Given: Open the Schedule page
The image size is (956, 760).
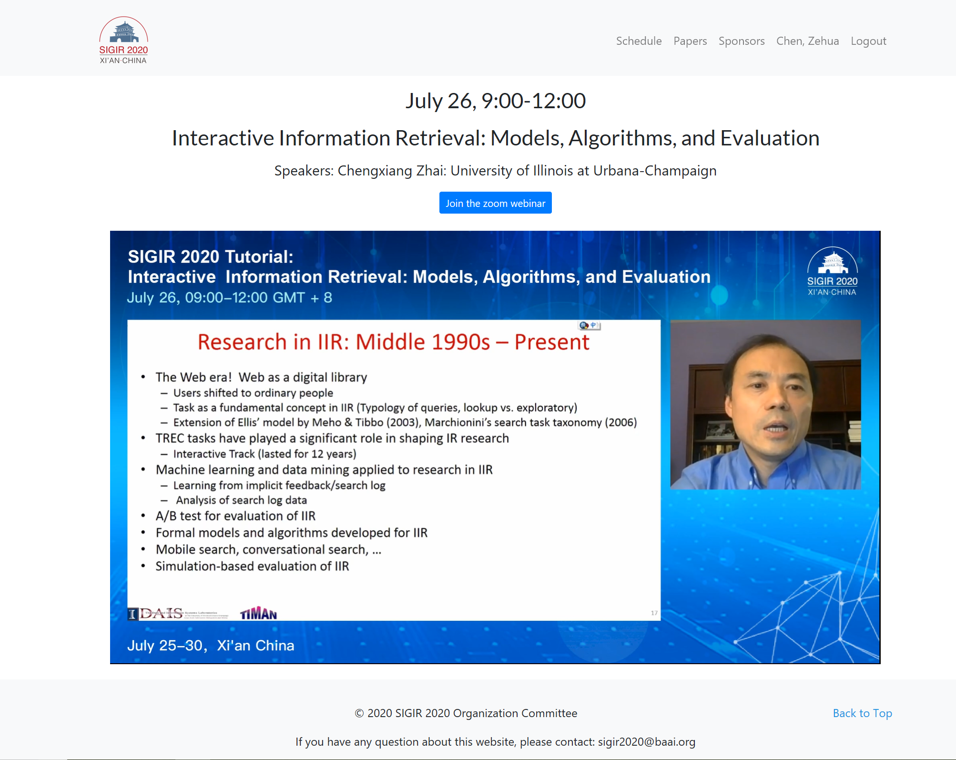Looking at the screenshot, I should click(639, 41).
